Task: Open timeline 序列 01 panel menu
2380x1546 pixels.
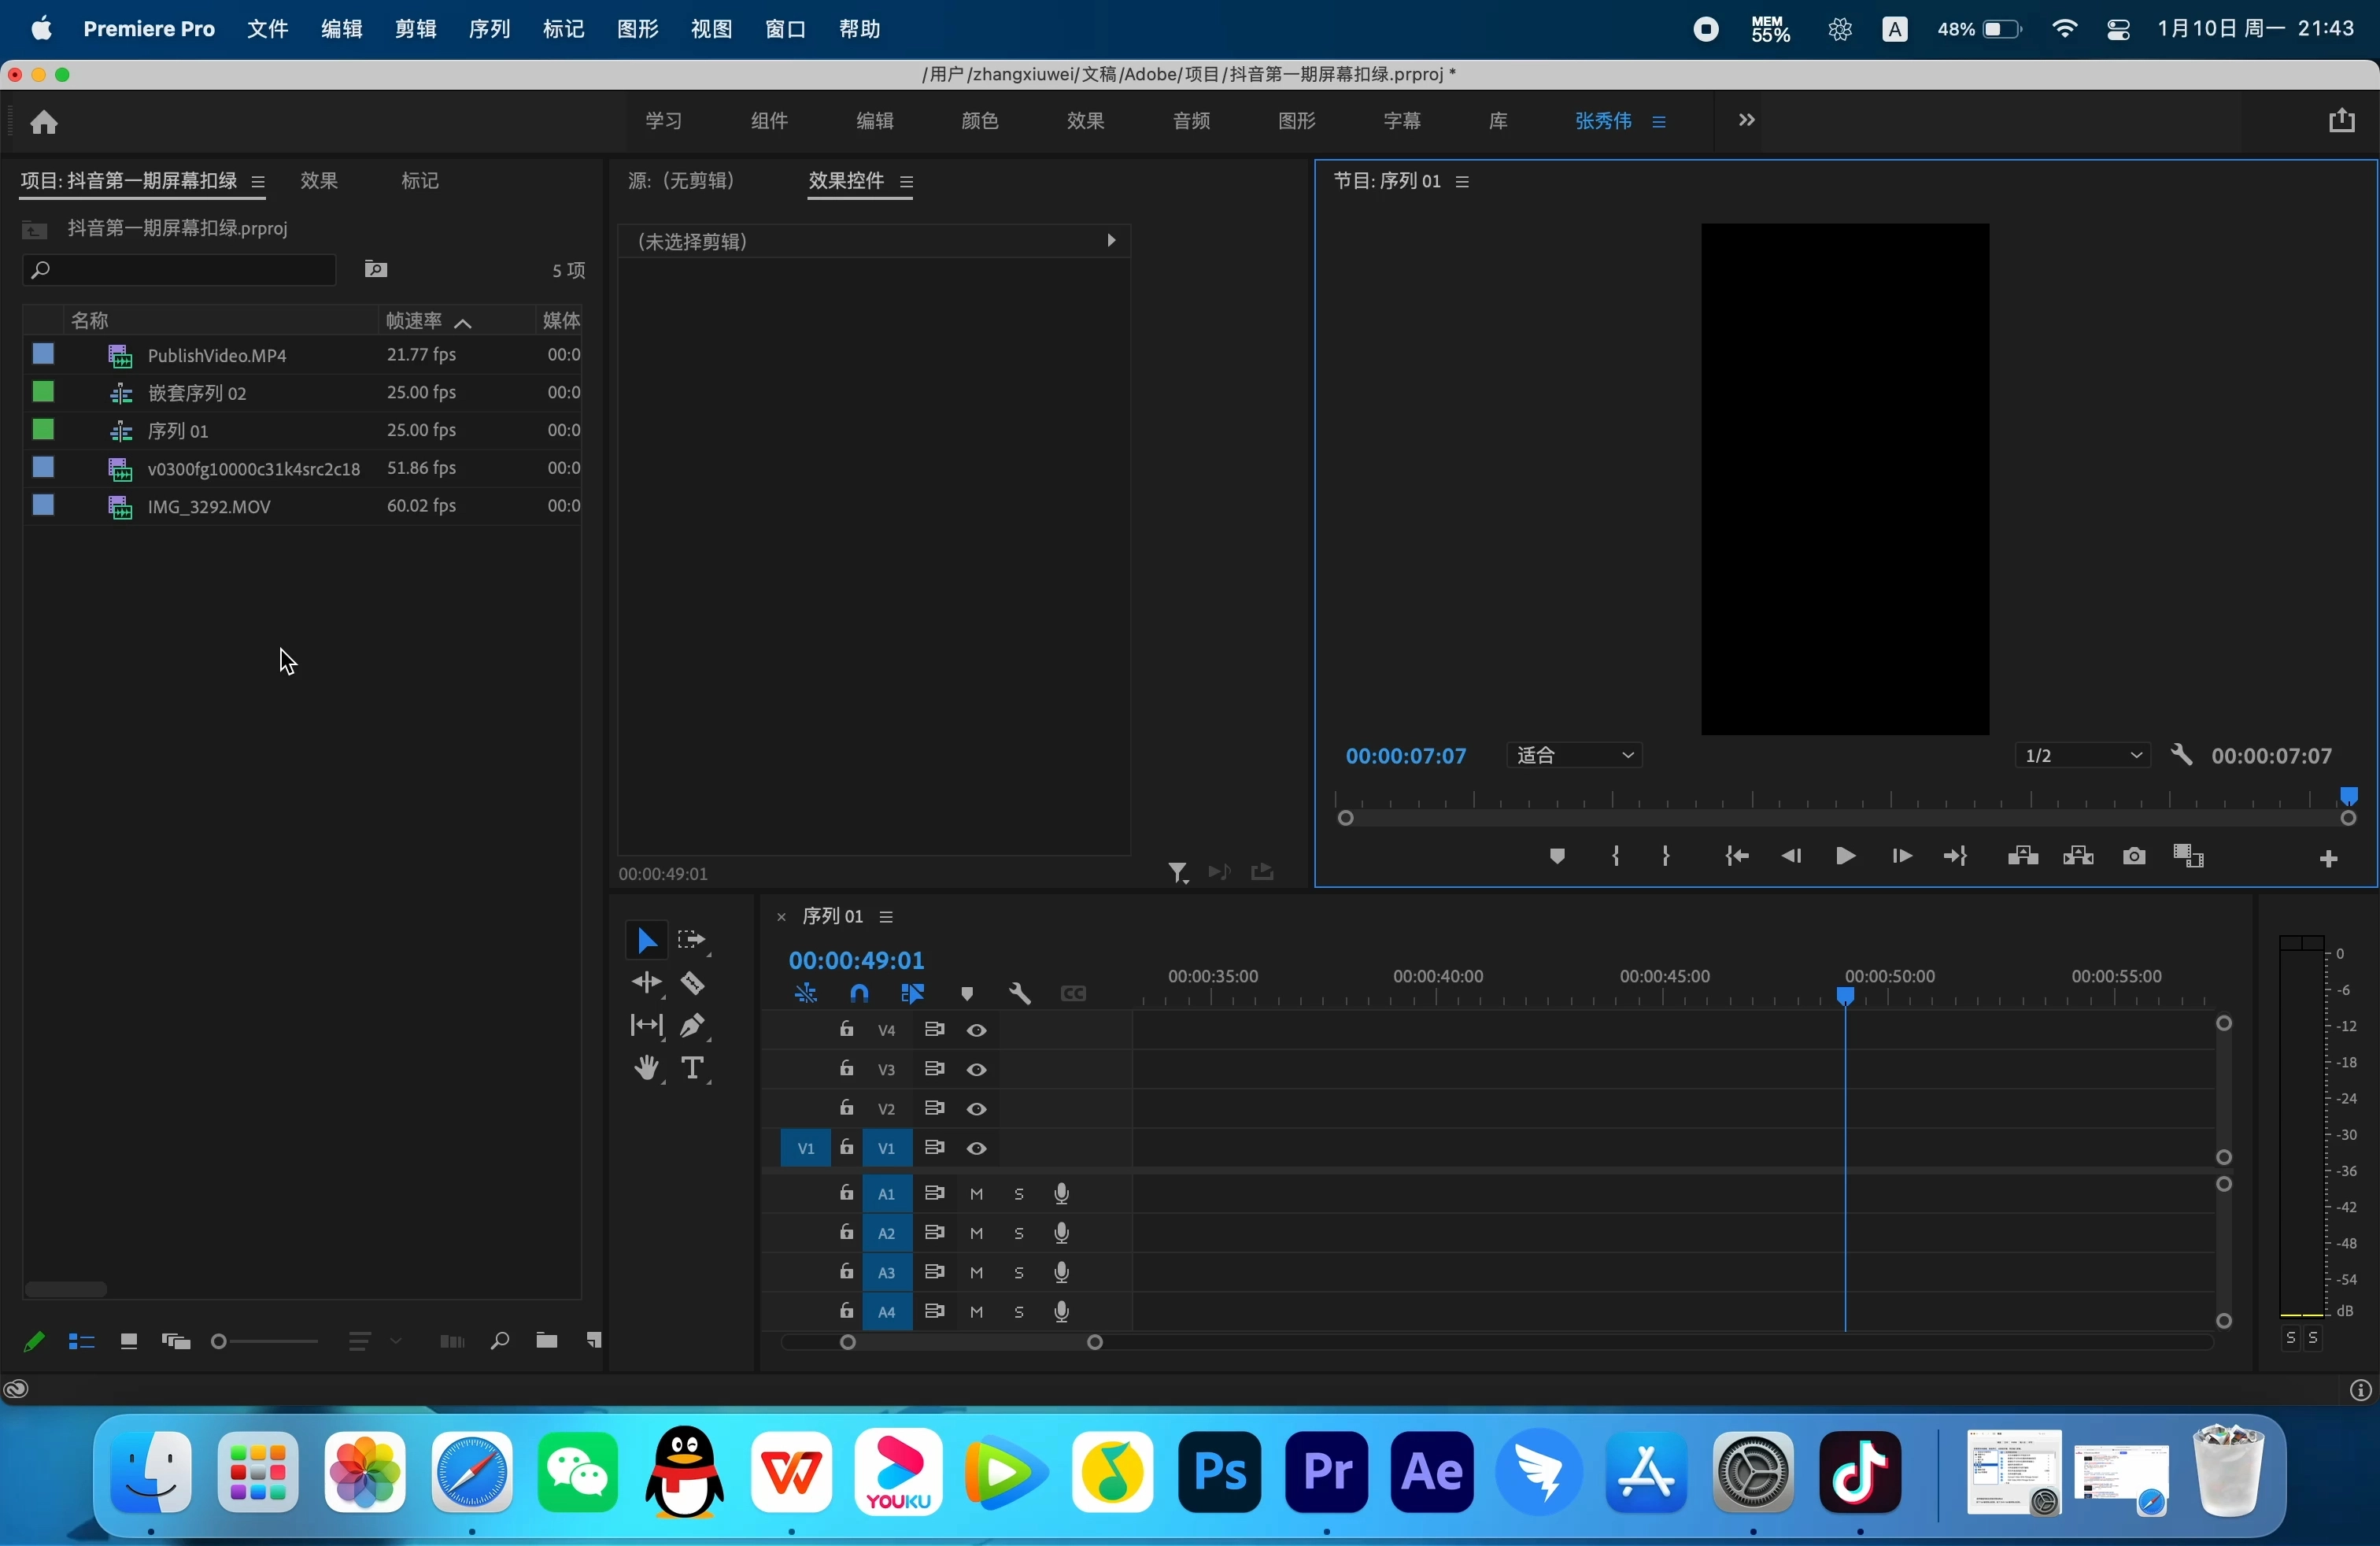Action: tap(886, 918)
